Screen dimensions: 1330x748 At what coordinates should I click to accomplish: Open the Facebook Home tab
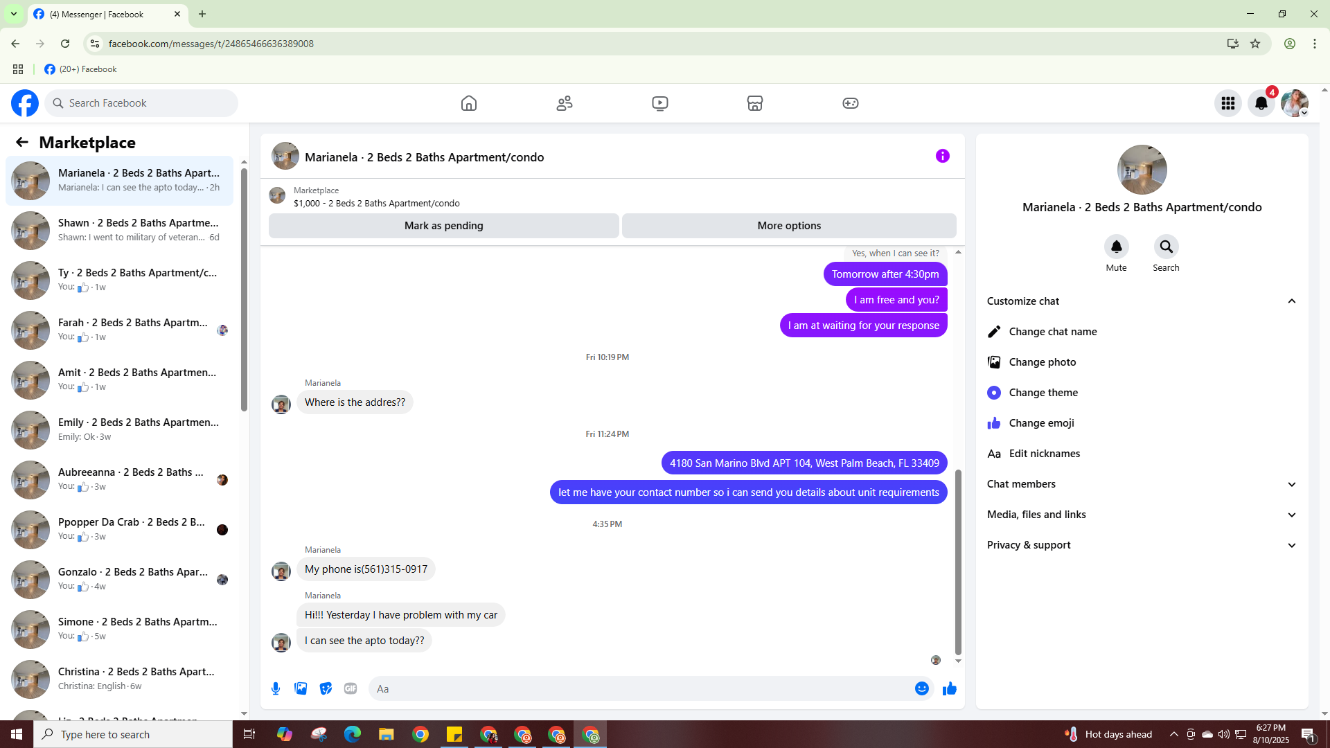(x=469, y=103)
